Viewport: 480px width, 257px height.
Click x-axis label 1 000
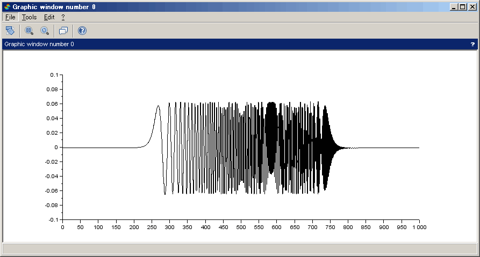tap(419, 227)
